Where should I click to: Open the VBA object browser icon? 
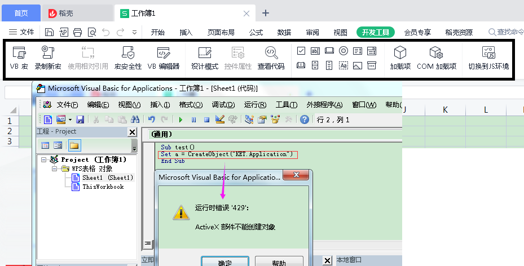click(275, 119)
